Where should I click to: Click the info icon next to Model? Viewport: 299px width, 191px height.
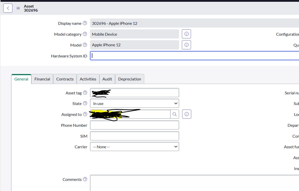[x=186, y=45]
